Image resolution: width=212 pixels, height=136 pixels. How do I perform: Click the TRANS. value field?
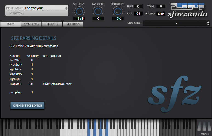161,7
